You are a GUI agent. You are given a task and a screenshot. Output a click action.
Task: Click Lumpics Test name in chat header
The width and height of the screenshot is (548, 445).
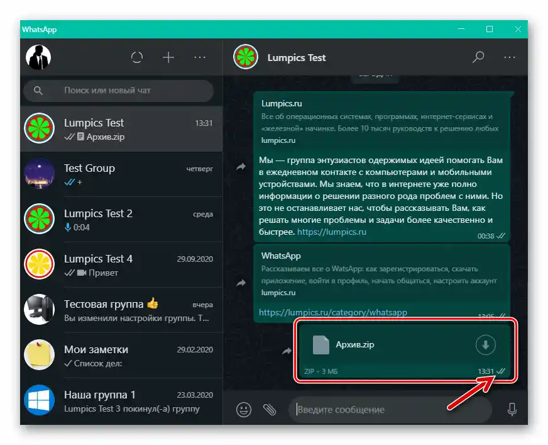pos(297,58)
